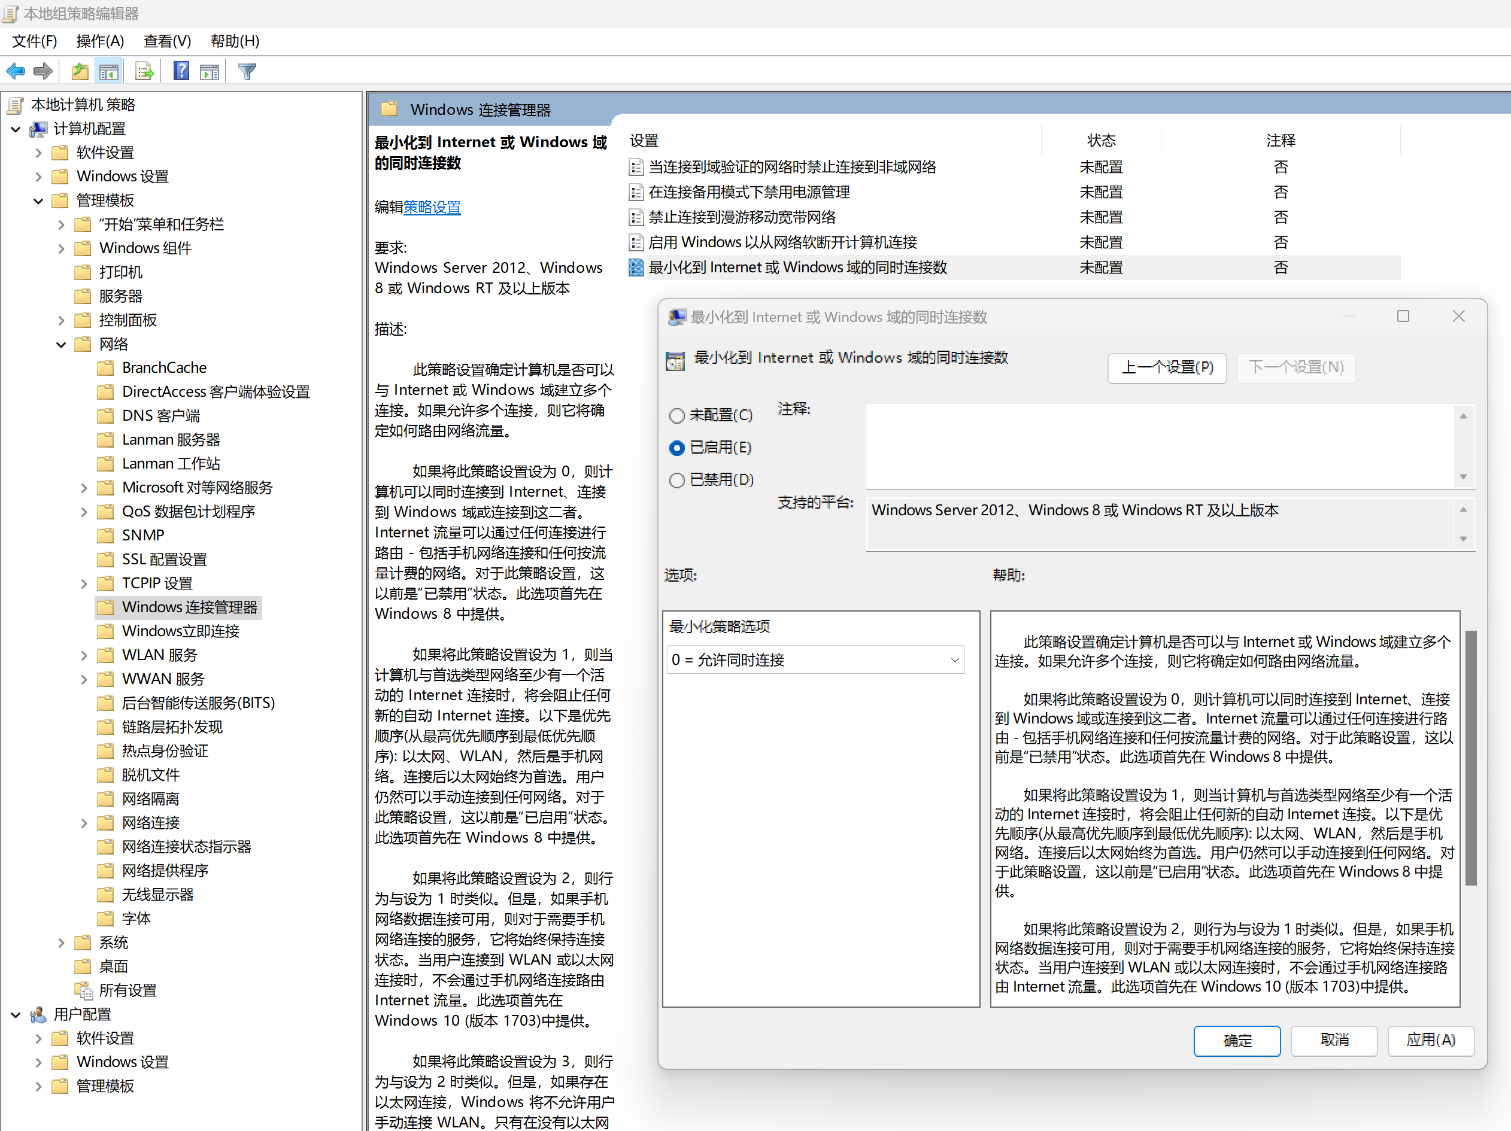The height and width of the screenshot is (1131, 1511).
Task: Click the 所有设置 icon in tree
Action: 83,990
